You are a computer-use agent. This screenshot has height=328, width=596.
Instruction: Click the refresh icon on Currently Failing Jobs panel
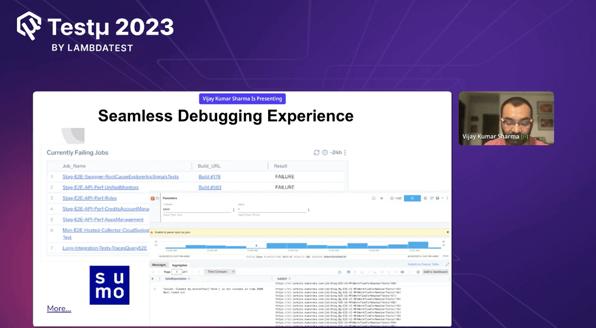316,152
